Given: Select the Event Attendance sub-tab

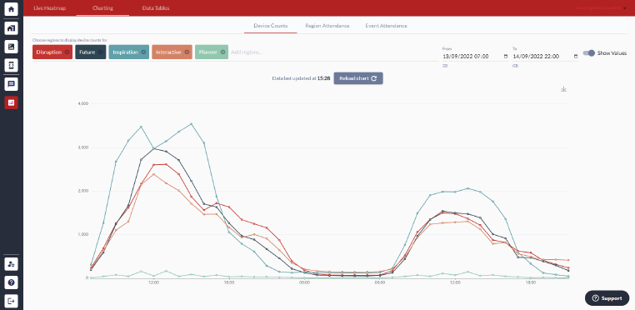Looking at the screenshot, I should click(386, 26).
